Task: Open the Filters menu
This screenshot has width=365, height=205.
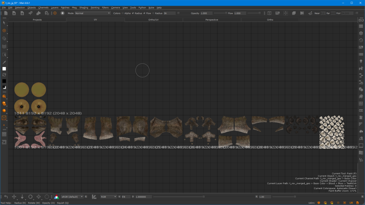Action: pyautogui.click(x=105, y=8)
